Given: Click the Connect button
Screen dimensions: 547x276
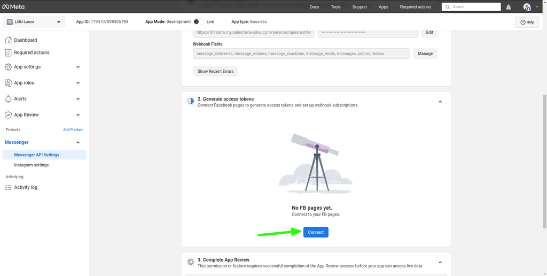Looking at the screenshot, I should click(x=316, y=232).
